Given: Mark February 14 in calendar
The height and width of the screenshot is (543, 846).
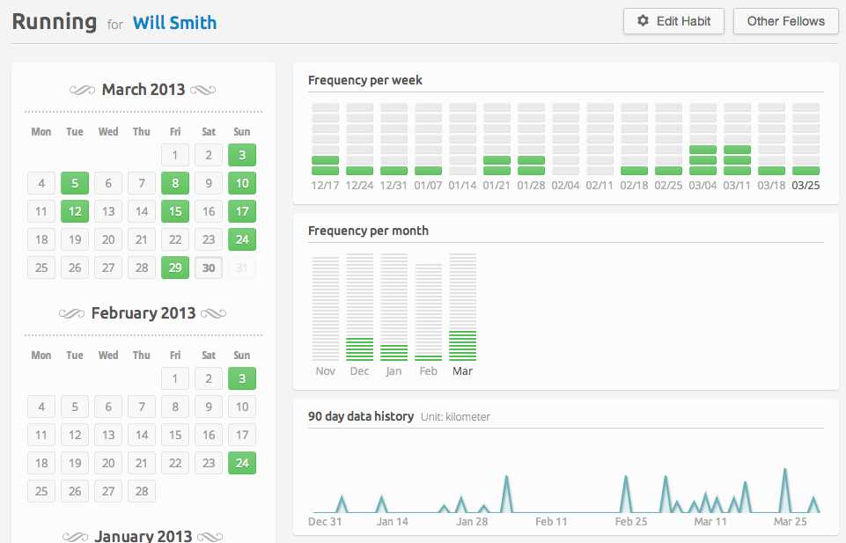Looking at the screenshot, I should [x=142, y=435].
